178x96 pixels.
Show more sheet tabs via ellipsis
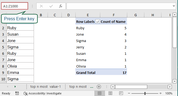coord(92,87)
